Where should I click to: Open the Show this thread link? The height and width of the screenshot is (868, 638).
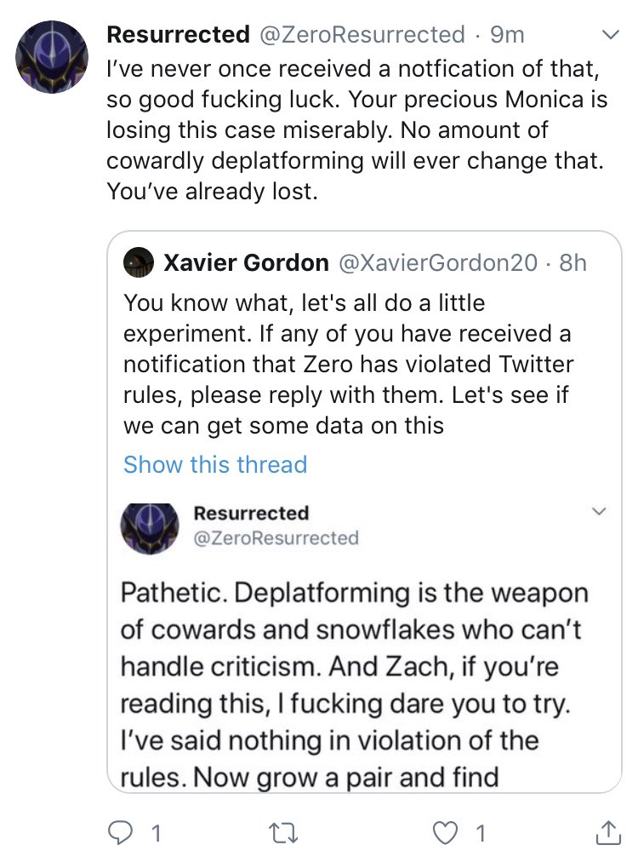tap(215, 464)
